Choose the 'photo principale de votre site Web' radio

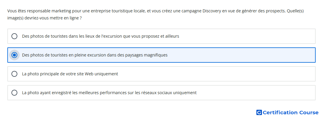pyautogui.click(x=14, y=74)
